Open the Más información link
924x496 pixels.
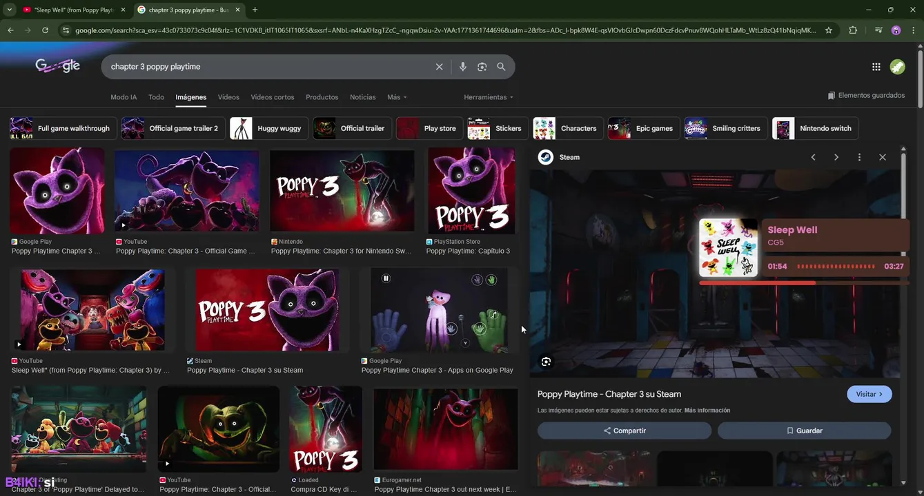pyautogui.click(x=707, y=411)
